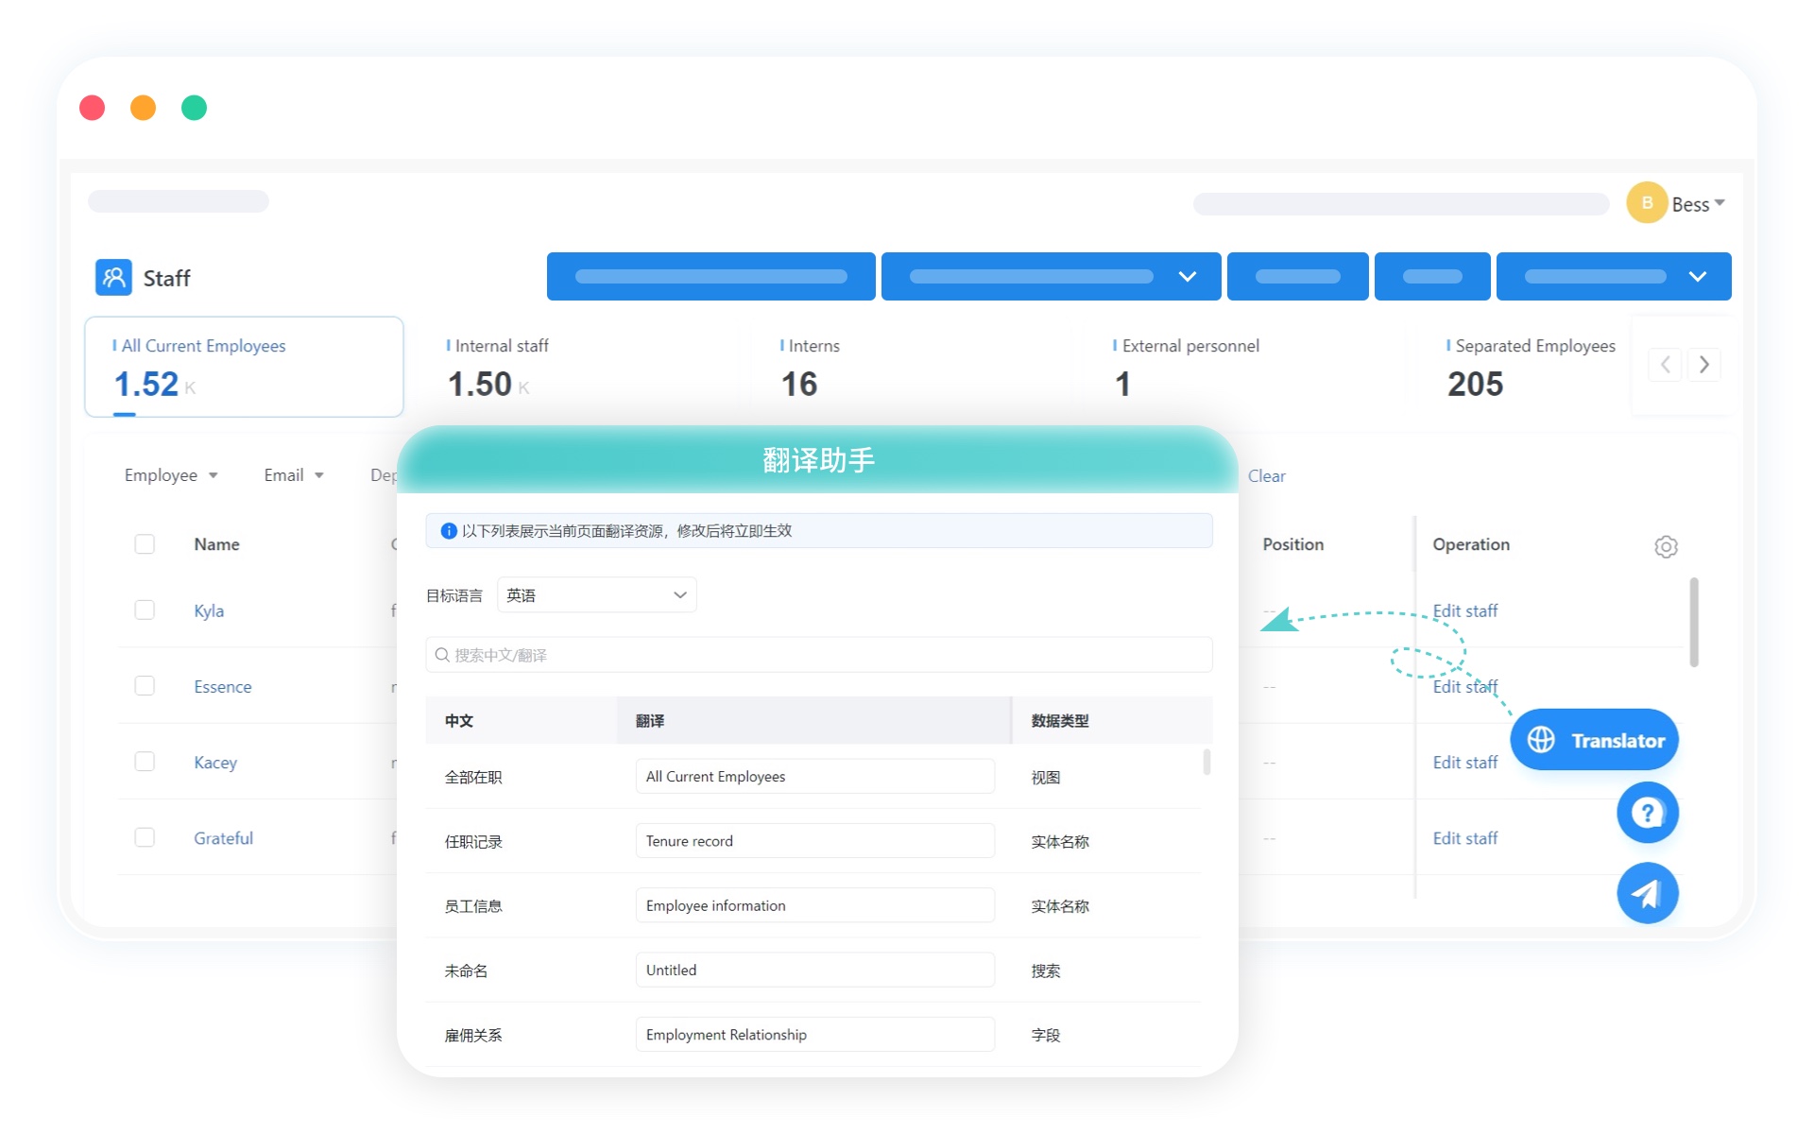The height and width of the screenshot is (1134, 1814).
Task: Click the help question mark button
Action: point(1647,813)
